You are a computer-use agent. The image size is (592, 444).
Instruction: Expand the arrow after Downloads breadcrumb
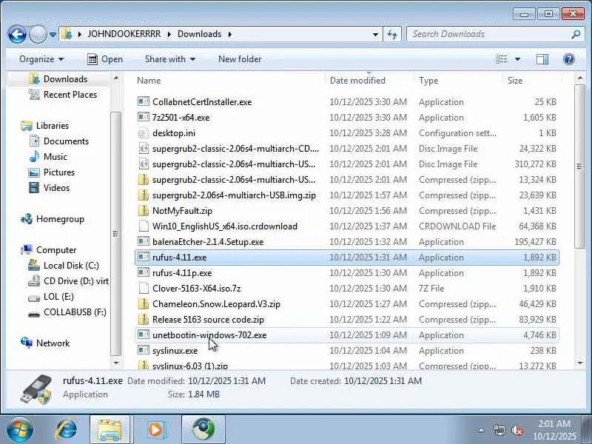pyautogui.click(x=230, y=34)
